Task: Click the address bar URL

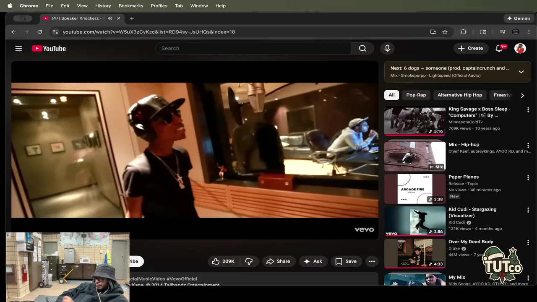Action: [149, 32]
